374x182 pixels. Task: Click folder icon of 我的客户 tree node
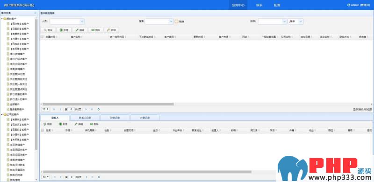pos(5,19)
